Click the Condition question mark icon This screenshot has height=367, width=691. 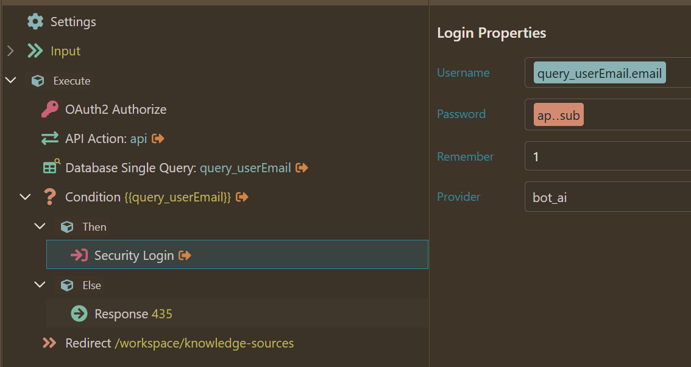pyautogui.click(x=50, y=197)
